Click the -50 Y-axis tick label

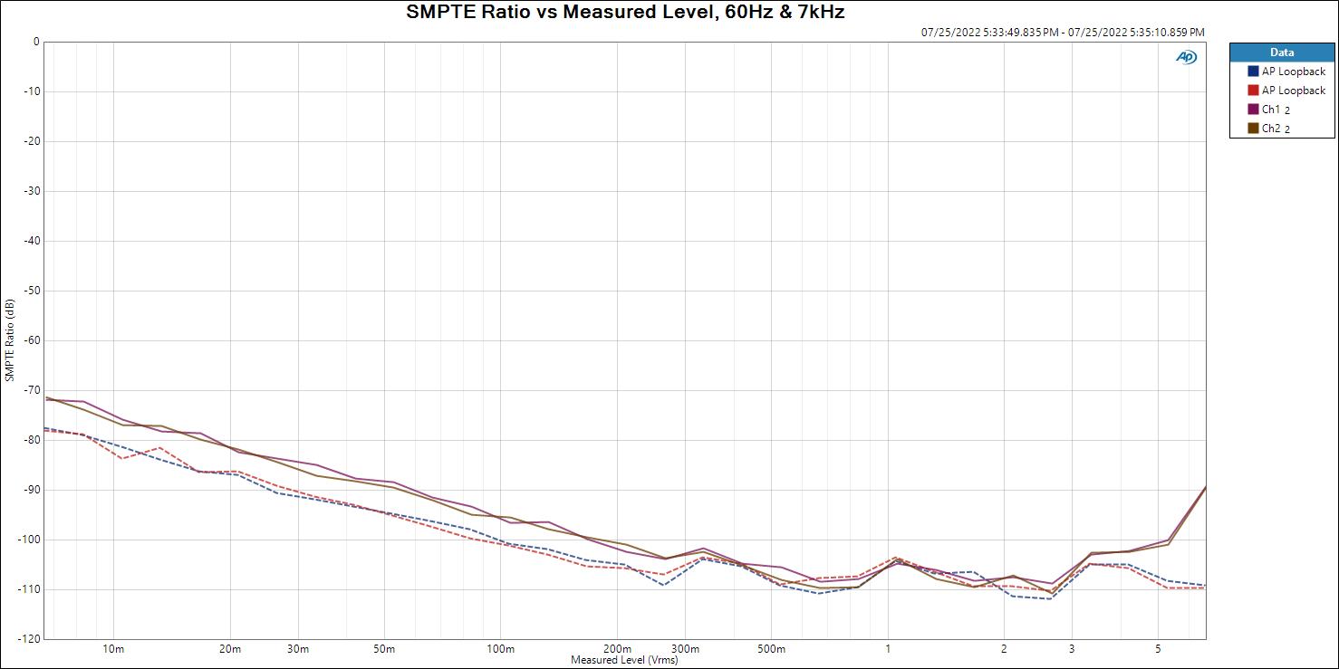click(x=32, y=291)
